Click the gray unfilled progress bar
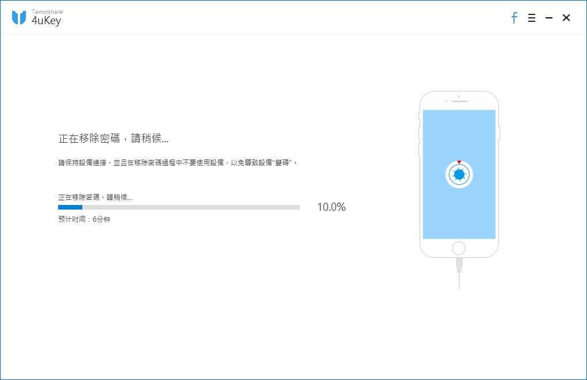 coord(191,207)
